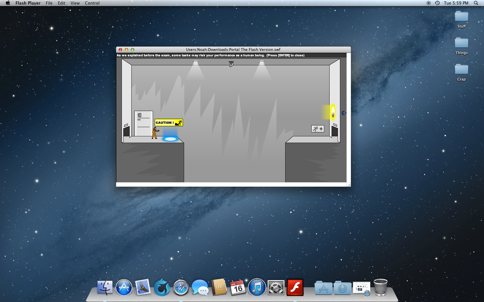Minimize the Flash Player window
This screenshot has width=484, height=302.
[126, 50]
